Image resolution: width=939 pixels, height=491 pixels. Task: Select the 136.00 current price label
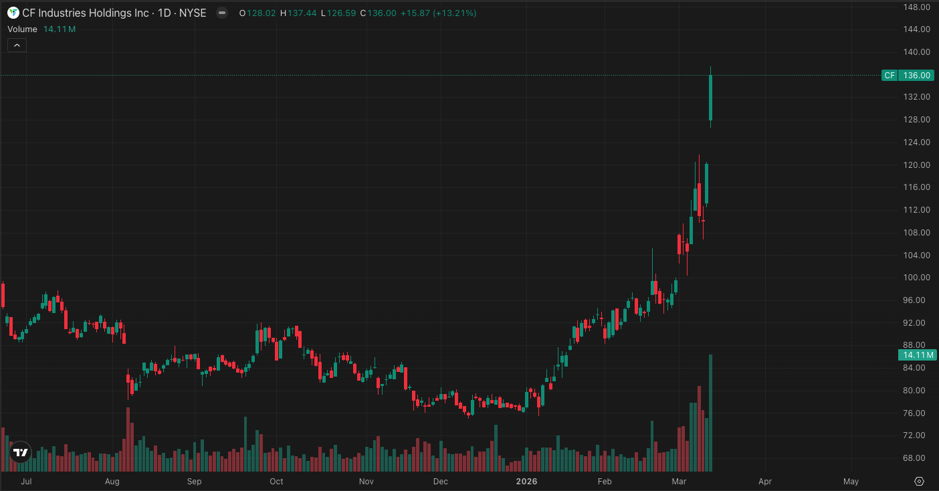(x=916, y=76)
